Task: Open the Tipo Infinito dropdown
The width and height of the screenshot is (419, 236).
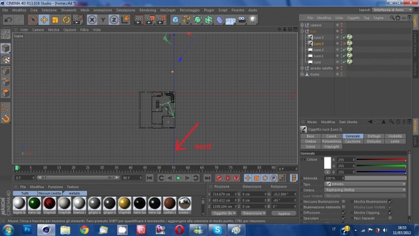Action: (365, 184)
